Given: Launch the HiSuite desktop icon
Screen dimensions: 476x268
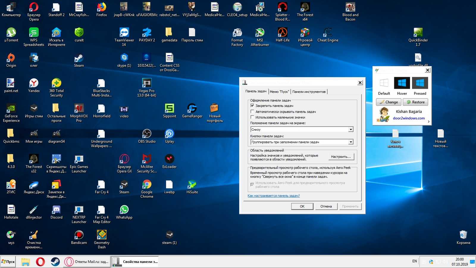Looking at the screenshot, I should [x=192, y=187].
